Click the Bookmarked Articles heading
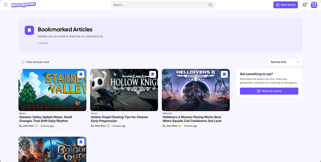The height and width of the screenshot is (162, 321). (65, 30)
